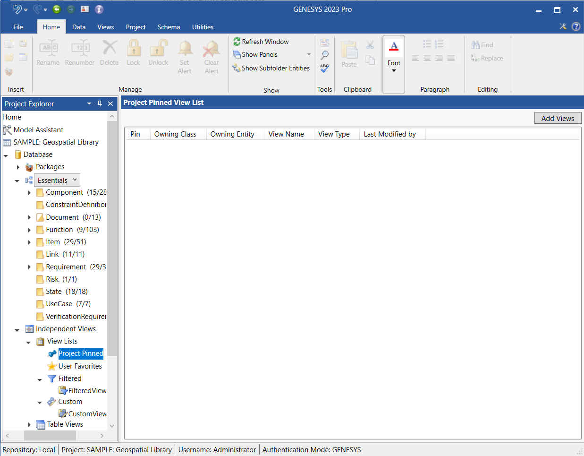Image resolution: width=584 pixels, height=456 pixels.
Task: Switch to the Schema ribbon tab
Action: pos(169,27)
